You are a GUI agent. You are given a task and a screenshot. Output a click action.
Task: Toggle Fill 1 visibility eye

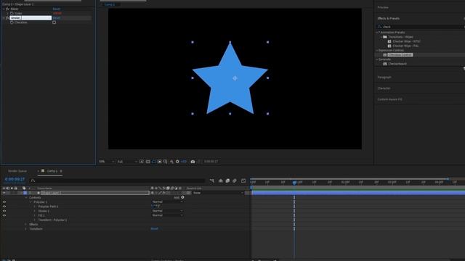point(4,215)
